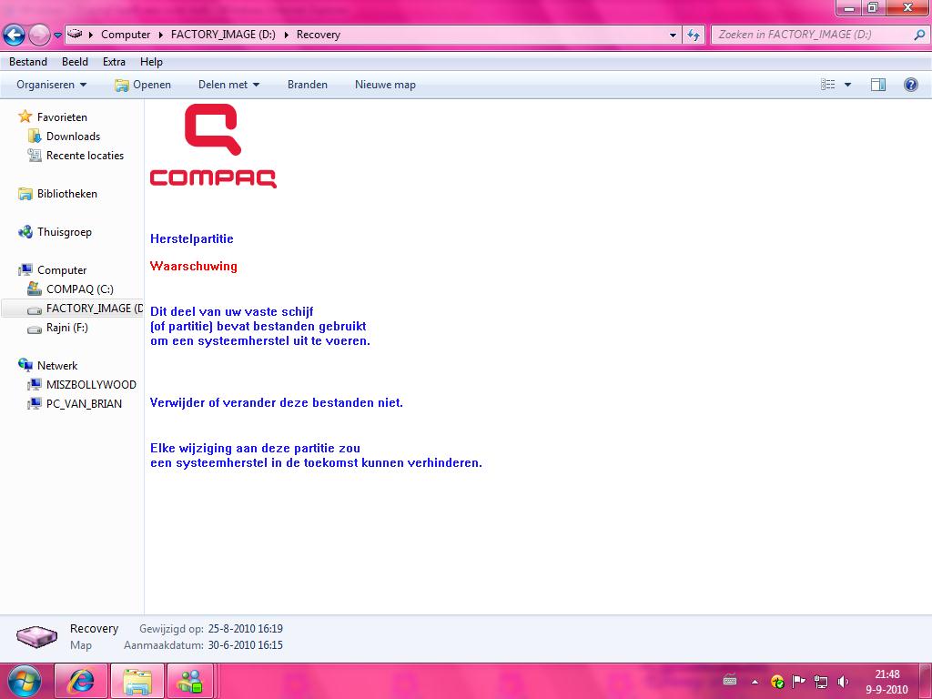Viewport: 932px width, 699px height.
Task: Open the Bestand menu
Action: click(x=28, y=62)
